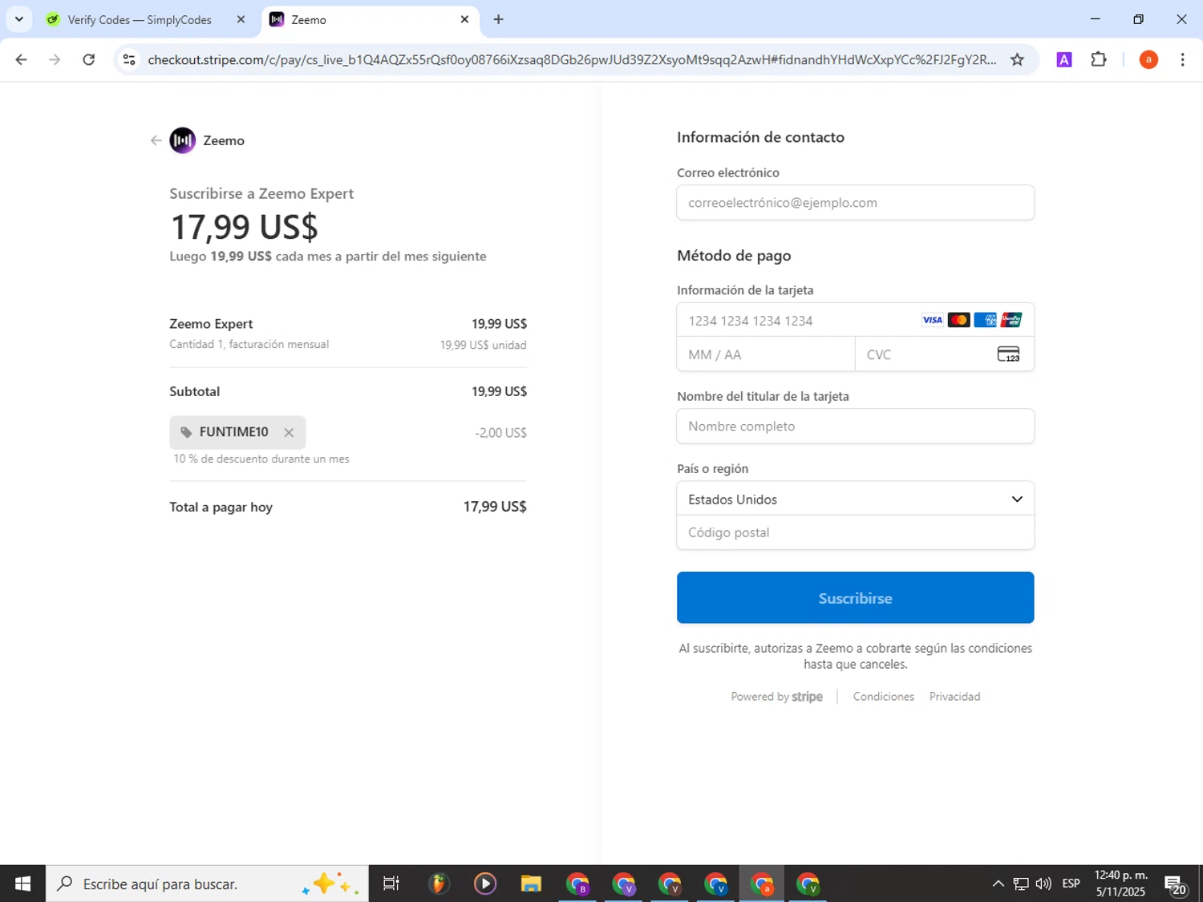
Task: Open the media player taskbar icon
Action: point(484,884)
